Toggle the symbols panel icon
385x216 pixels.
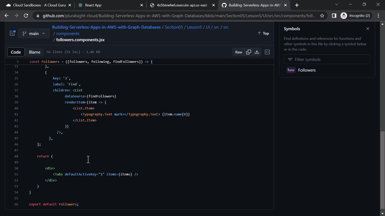pyautogui.click(x=267, y=52)
